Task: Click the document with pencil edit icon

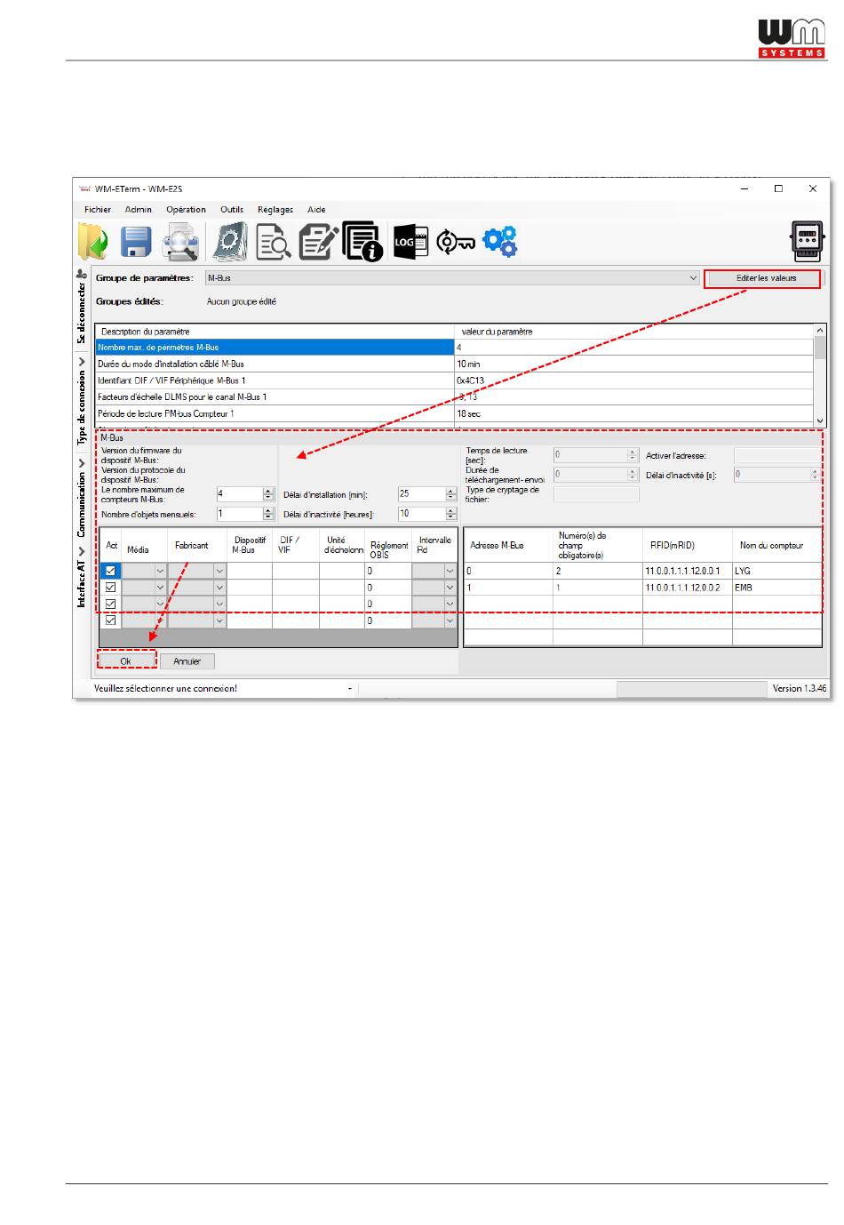Action: (x=318, y=242)
